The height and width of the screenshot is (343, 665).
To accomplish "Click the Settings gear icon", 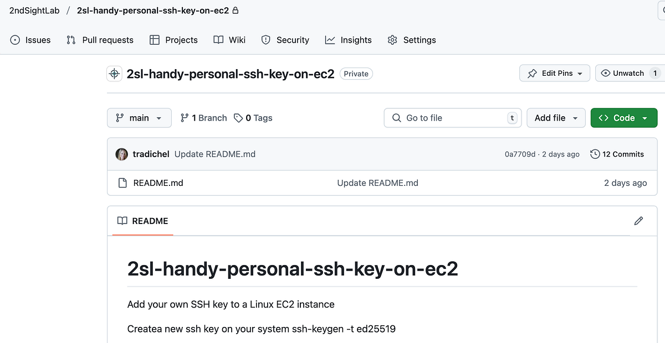I will click(392, 40).
